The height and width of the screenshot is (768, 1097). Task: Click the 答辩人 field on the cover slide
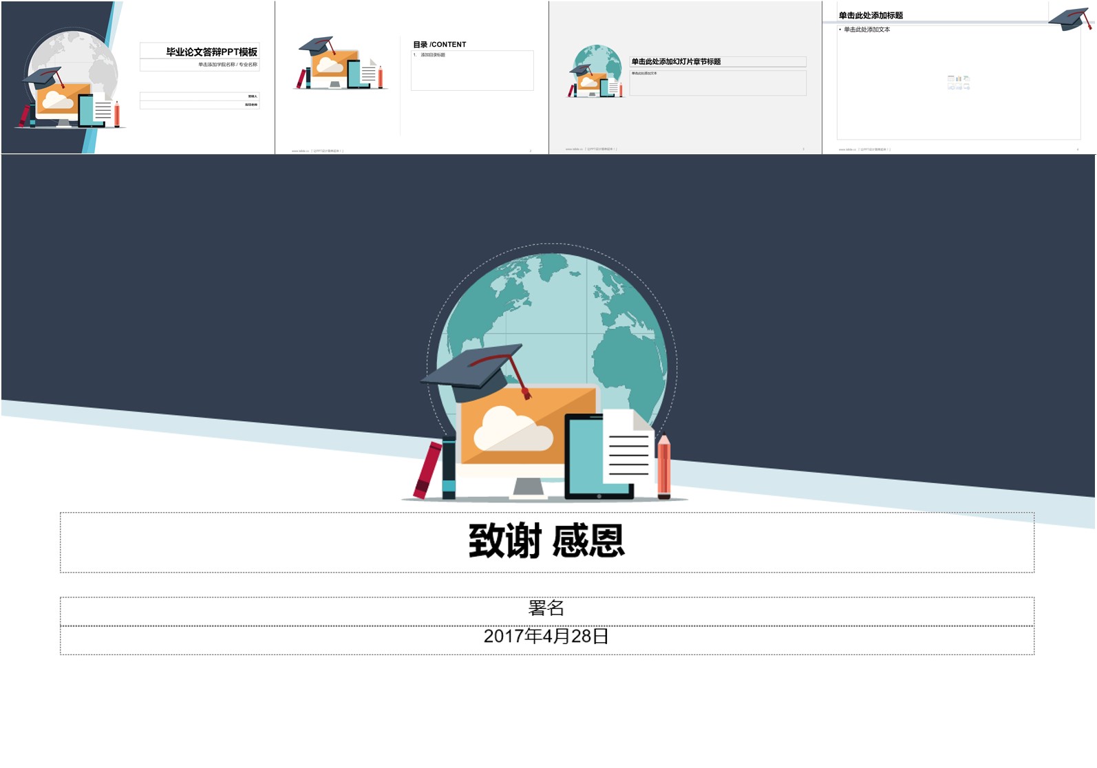click(x=200, y=96)
